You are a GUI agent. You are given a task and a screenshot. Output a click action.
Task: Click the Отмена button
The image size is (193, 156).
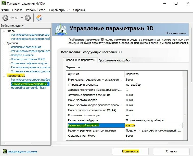(x=171, y=151)
